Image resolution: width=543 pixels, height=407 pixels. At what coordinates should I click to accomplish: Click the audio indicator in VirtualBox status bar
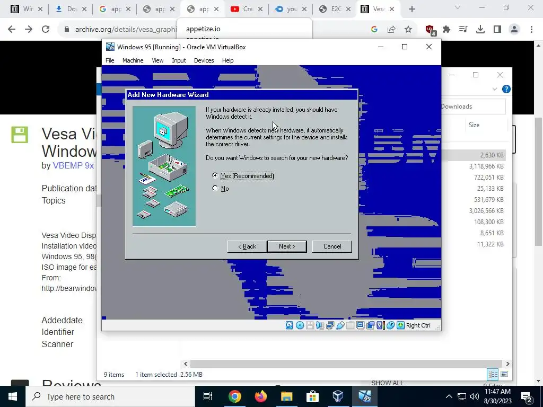click(320, 325)
